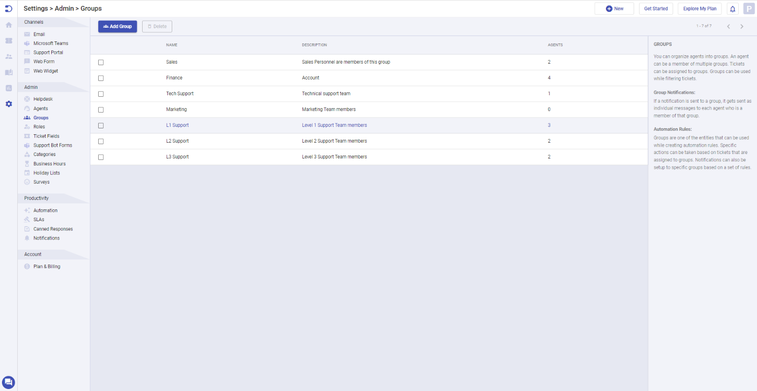Select the Finance group checkbox
This screenshot has width=757, height=391.
point(101,78)
